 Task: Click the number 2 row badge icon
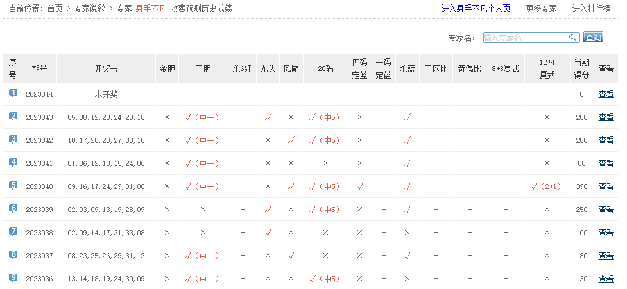point(13,117)
